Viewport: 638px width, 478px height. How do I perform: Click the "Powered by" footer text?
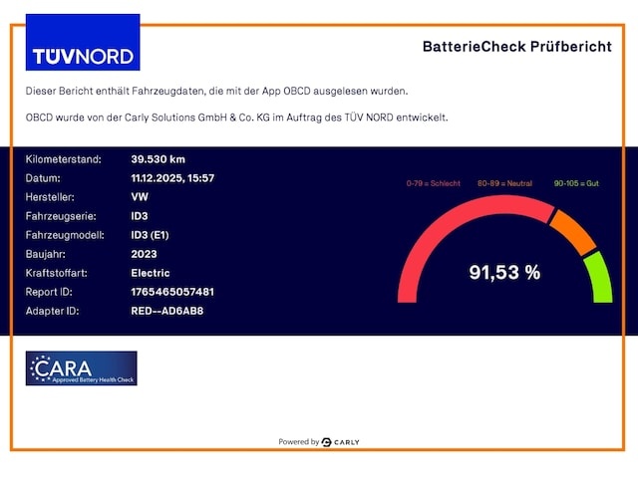(x=298, y=442)
